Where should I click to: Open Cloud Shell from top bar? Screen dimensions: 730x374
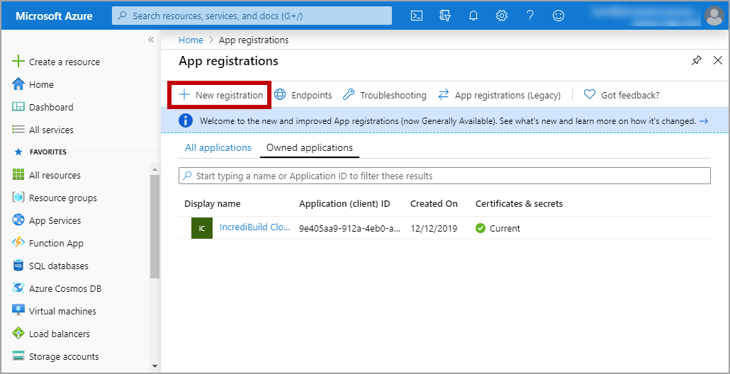(x=417, y=16)
